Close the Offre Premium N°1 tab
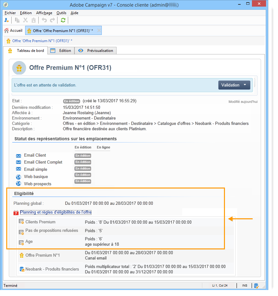The height and width of the screenshot is (296, 278). tap(99, 31)
